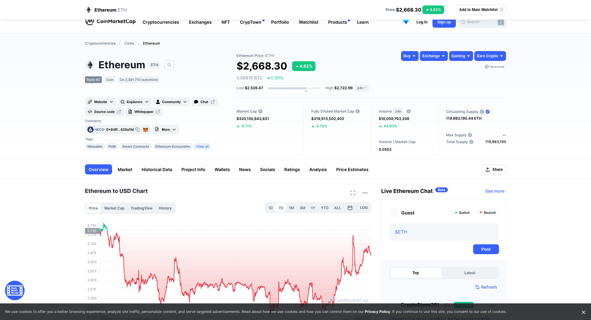The height and width of the screenshot is (320, 591).
Task: Click the diamond rewards icon
Action: pyautogui.click(x=406, y=22)
